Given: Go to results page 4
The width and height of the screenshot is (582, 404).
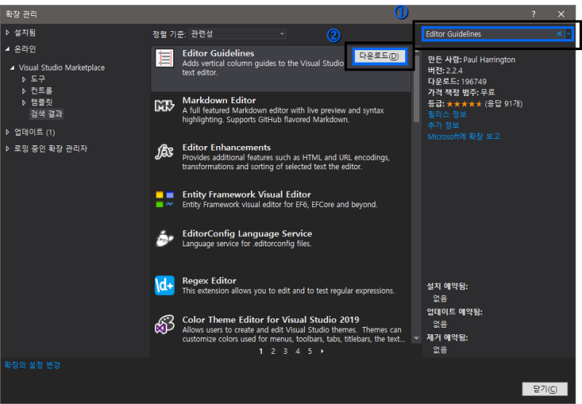Looking at the screenshot, I should click(298, 352).
